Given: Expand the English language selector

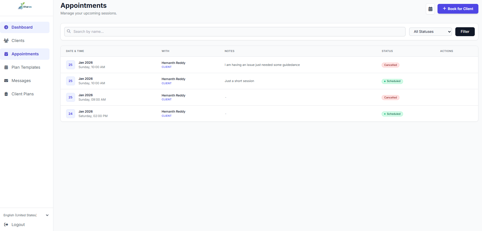Looking at the screenshot, I should tap(26, 215).
